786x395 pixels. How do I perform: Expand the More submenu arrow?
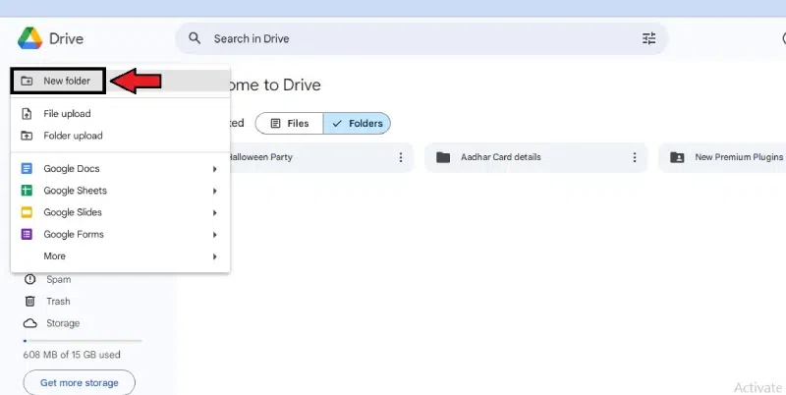214,256
